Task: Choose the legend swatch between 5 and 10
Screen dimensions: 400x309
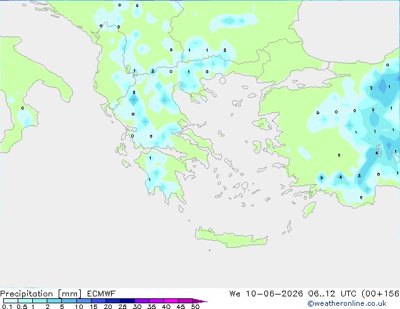Action: 69,301
